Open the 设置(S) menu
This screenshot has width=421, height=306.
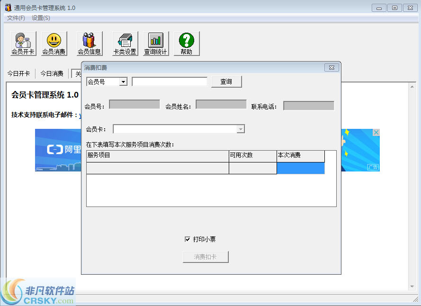41,18
